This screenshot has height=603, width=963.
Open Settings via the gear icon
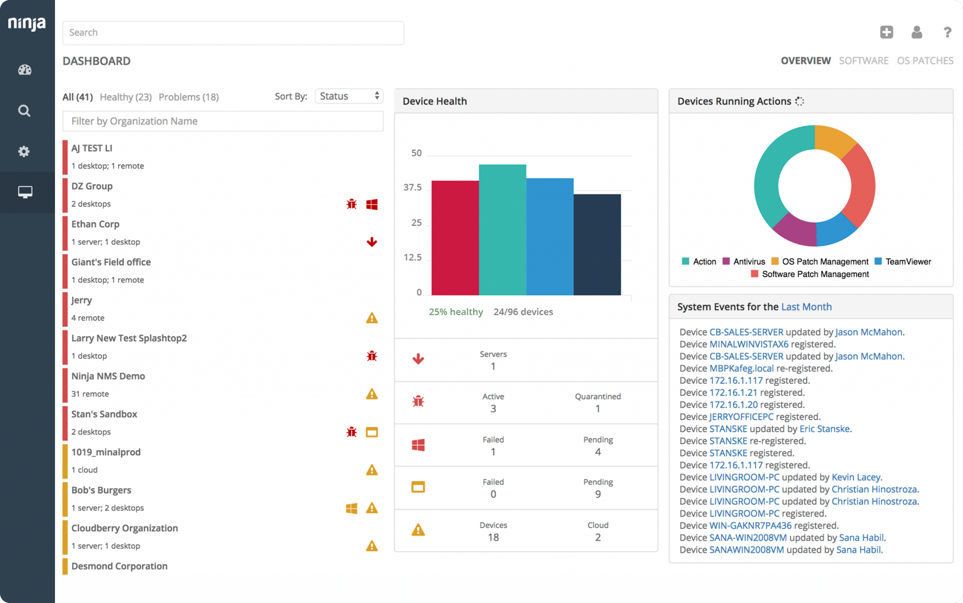(x=24, y=151)
